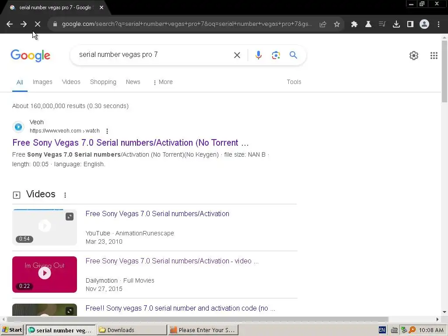Submit search with the magnifier icon
Screen dimensions: 448x336
[294, 55]
